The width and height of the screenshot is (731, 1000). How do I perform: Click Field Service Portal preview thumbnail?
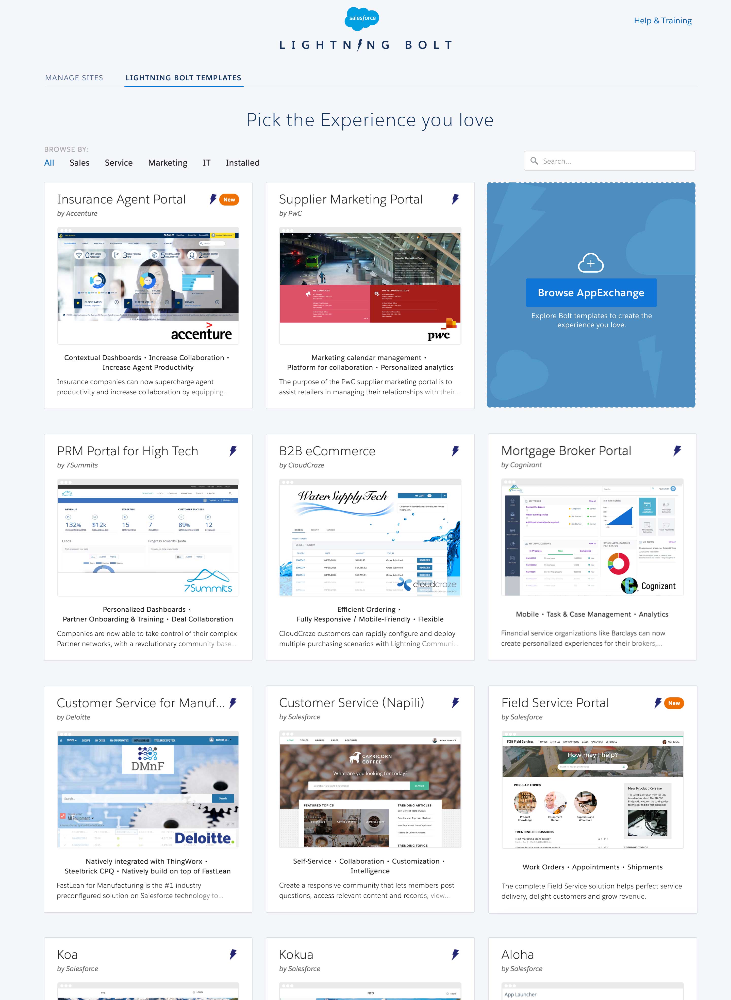point(592,789)
